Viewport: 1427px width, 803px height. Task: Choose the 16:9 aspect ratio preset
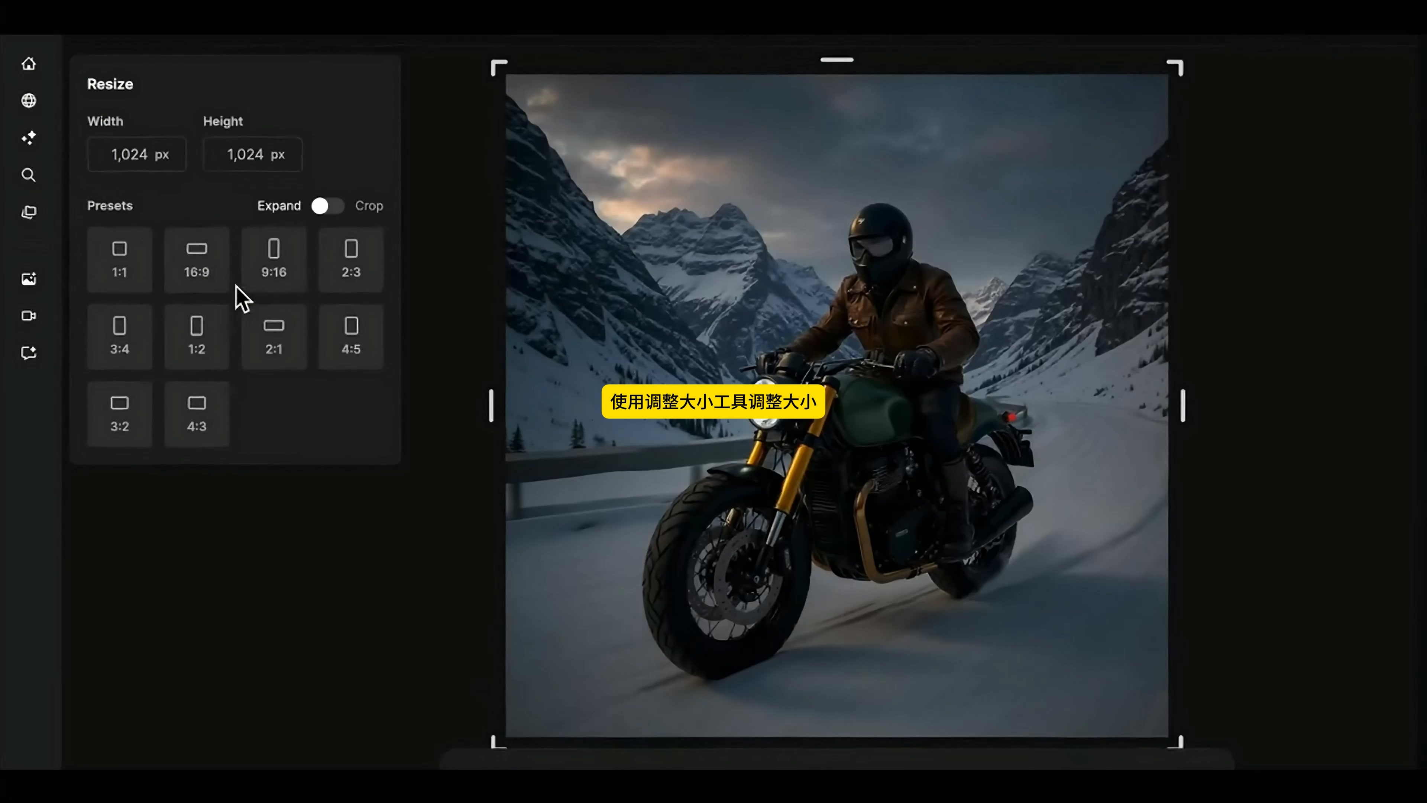[x=197, y=259]
